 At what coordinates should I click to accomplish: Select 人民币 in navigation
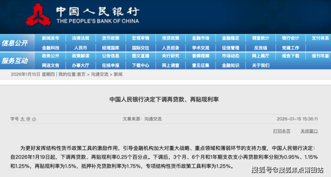(x=81, y=48)
